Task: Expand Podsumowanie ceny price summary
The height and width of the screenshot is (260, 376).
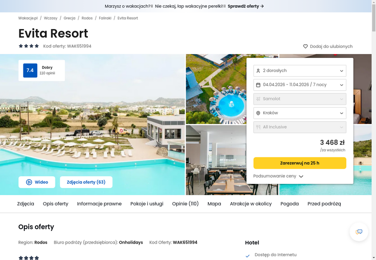Action: point(278,176)
